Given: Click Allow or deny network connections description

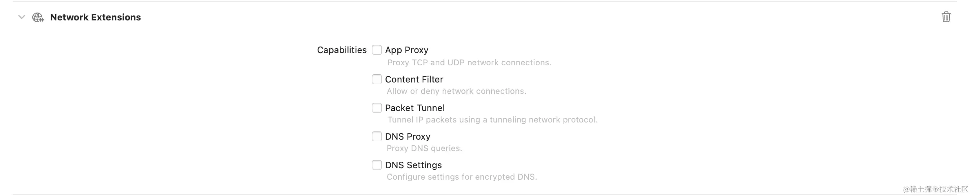Looking at the screenshot, I should 457,91.
